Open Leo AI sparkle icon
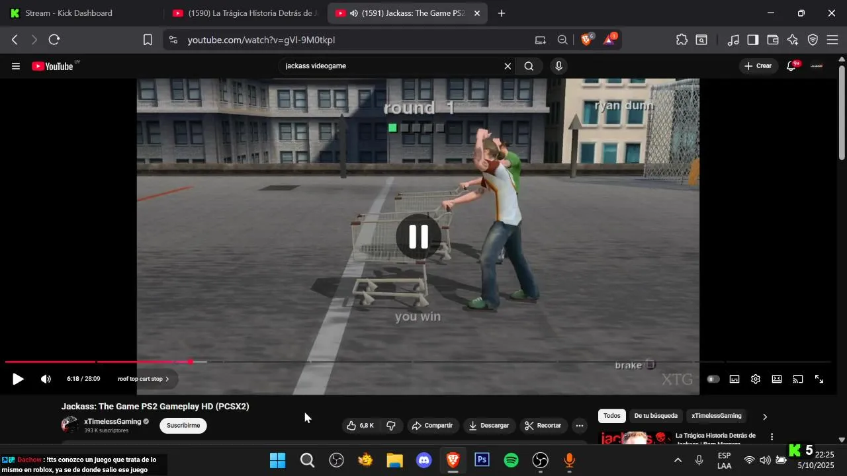 click(793, 40)
